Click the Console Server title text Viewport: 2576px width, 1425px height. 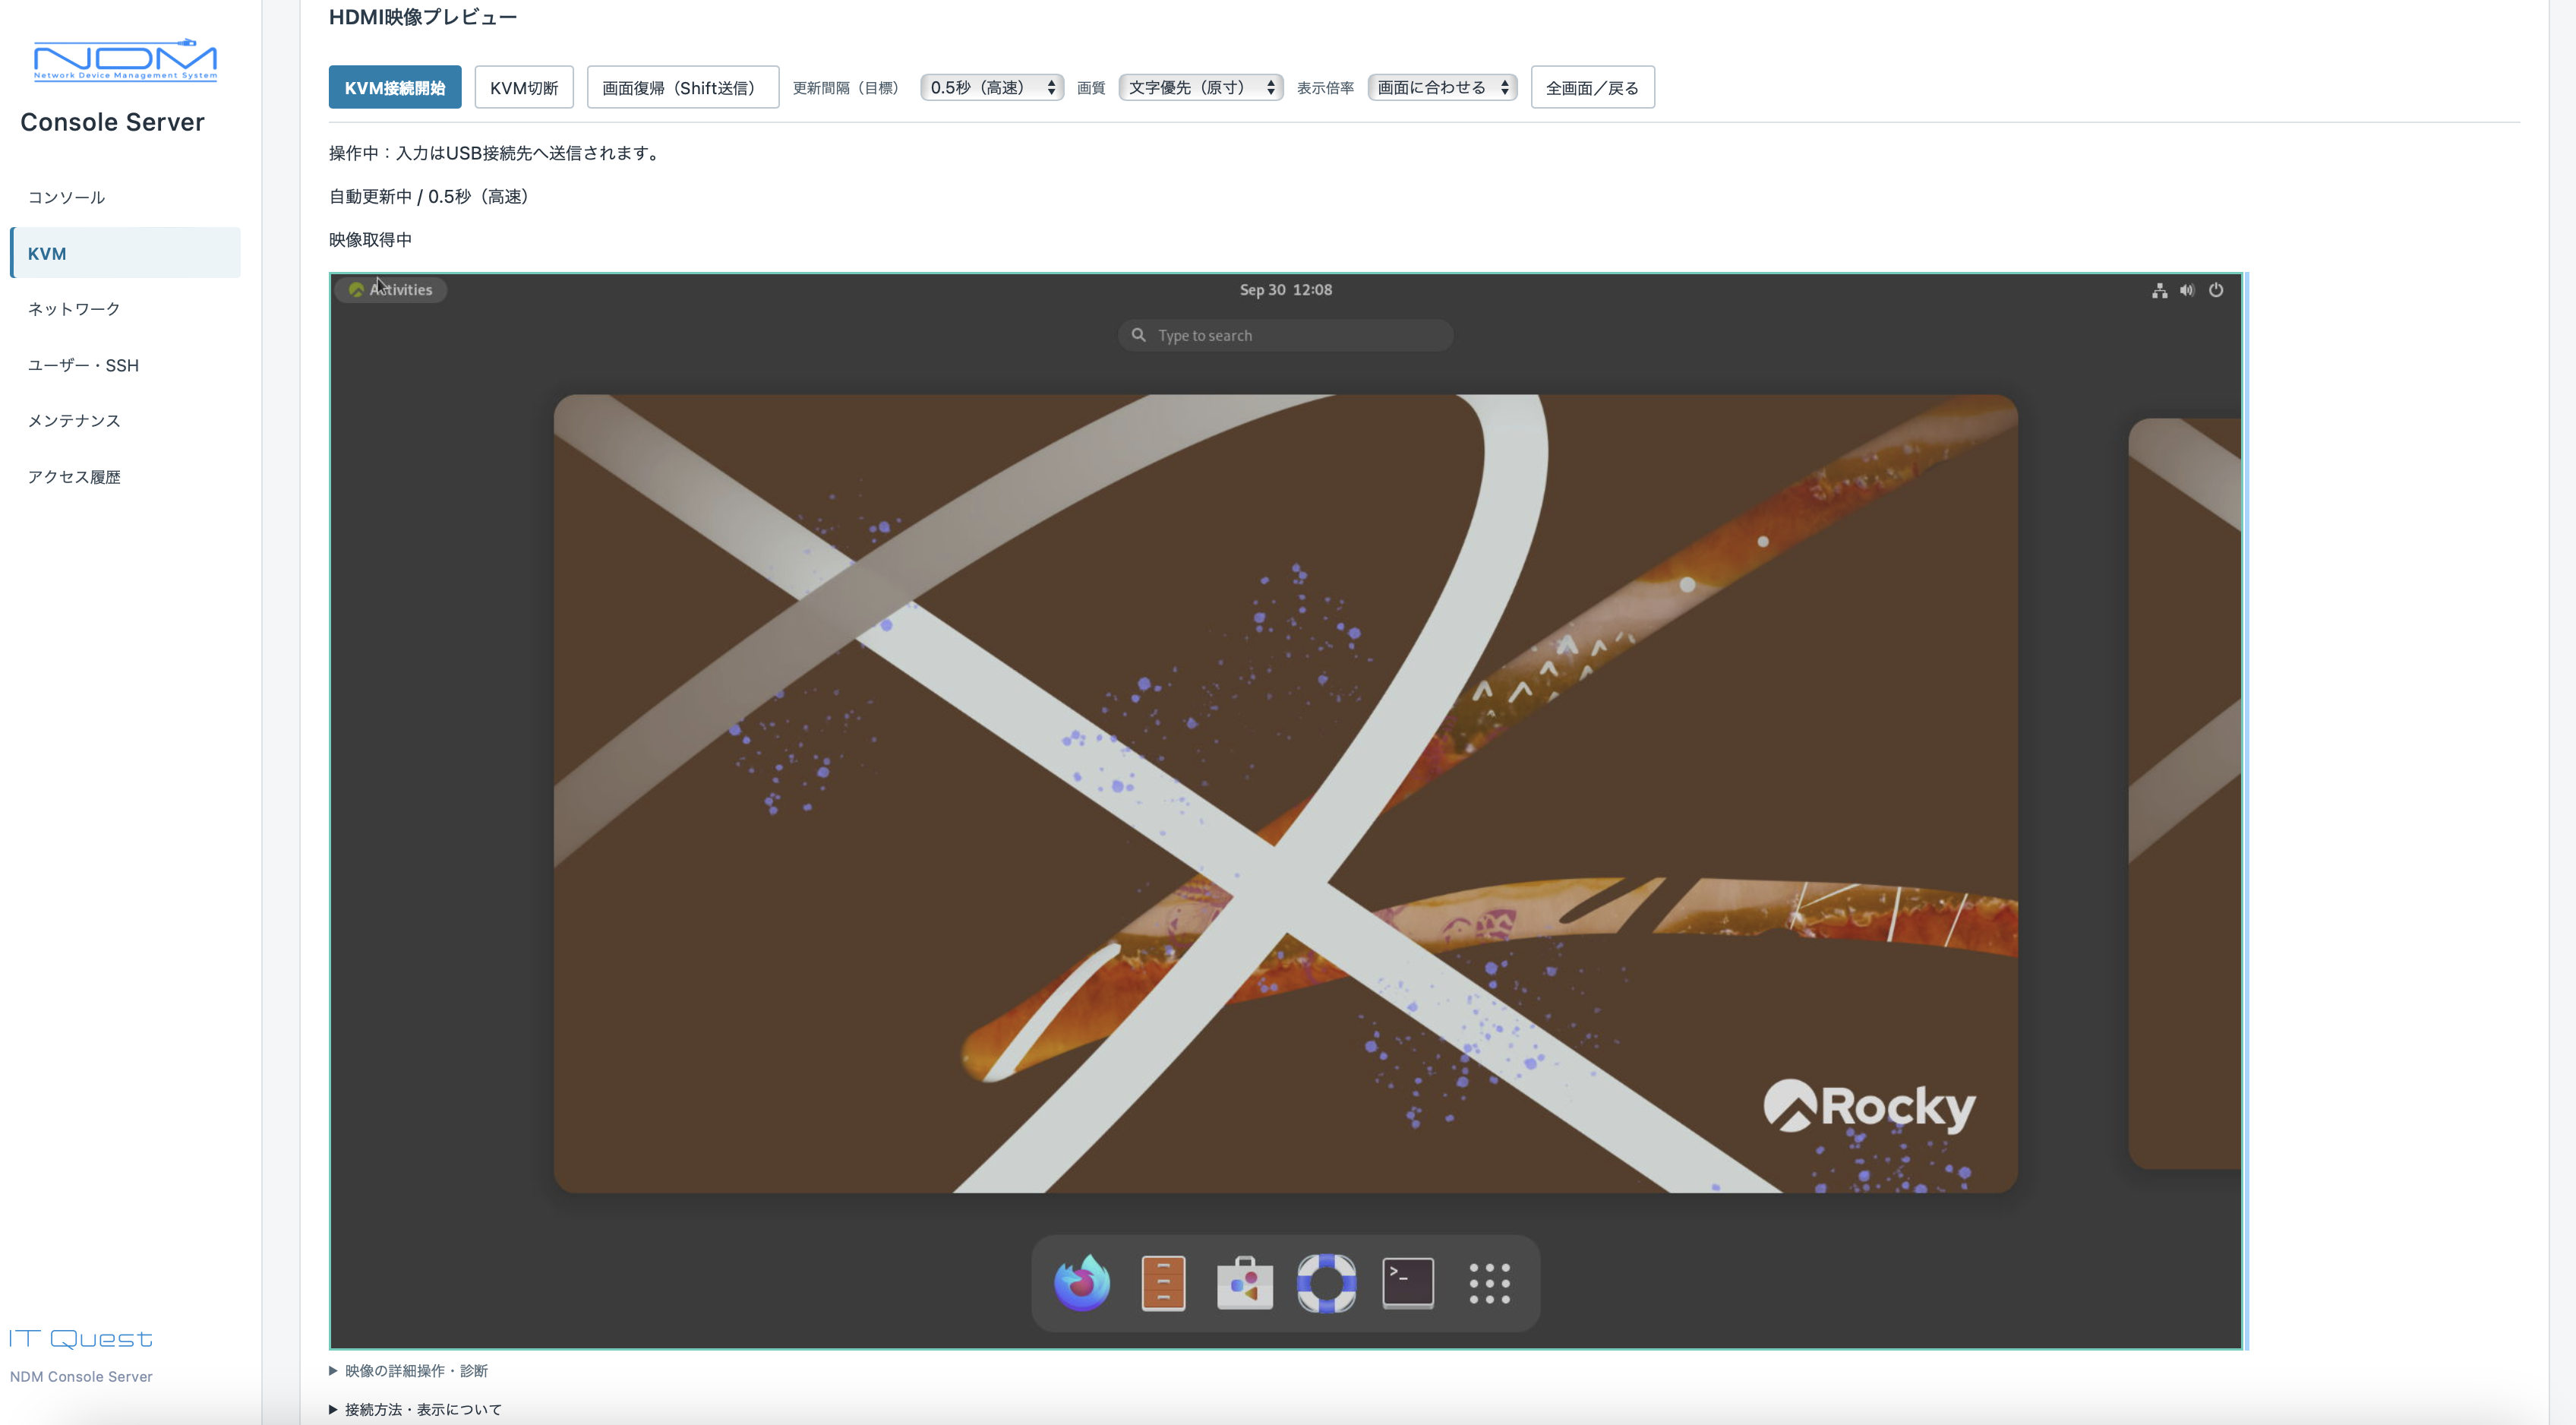[x=112, y=122]
